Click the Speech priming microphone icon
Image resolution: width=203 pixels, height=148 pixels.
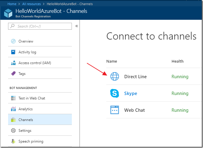pos(13,141)
